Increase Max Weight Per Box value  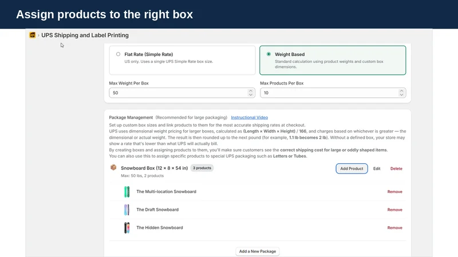click(251, 91)
